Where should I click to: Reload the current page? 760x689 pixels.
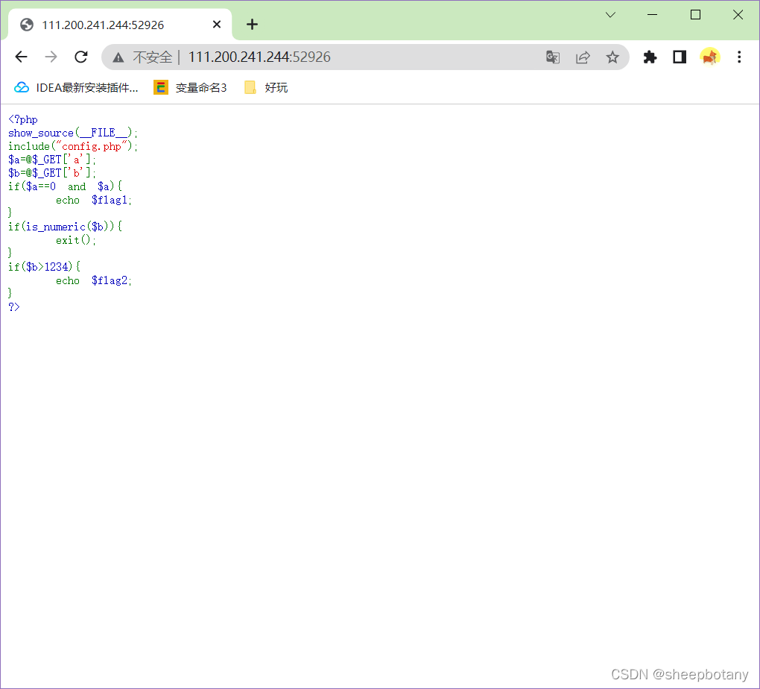coord(81,57)
